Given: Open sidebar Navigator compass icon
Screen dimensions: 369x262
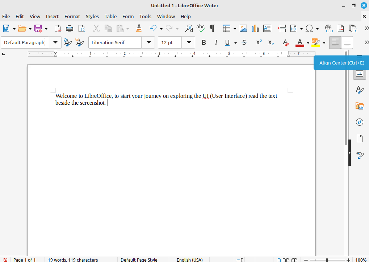Looking at the screenshot, I should pyautogui.click(x=359, y=122).
